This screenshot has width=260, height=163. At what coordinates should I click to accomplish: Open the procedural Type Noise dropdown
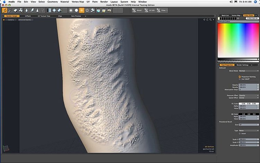pos(249,131)
